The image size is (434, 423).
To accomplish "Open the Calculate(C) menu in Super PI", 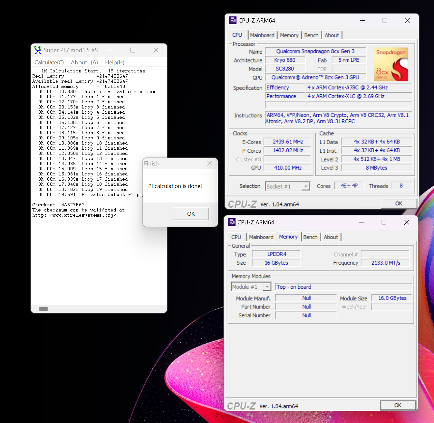I will pos(49,62).
